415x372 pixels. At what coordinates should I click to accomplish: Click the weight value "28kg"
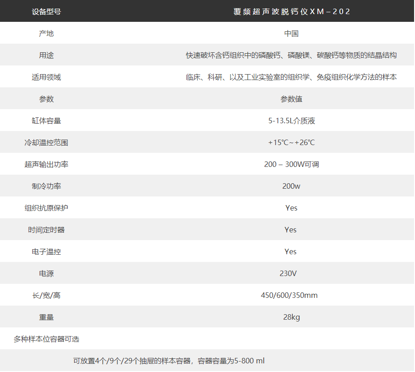(292, 317)
